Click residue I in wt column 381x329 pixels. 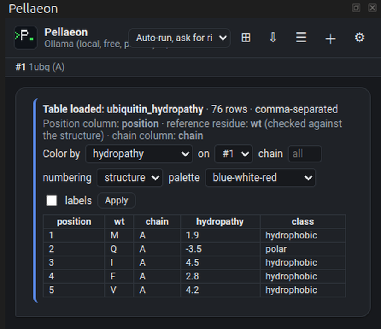[x=111, y=263]
